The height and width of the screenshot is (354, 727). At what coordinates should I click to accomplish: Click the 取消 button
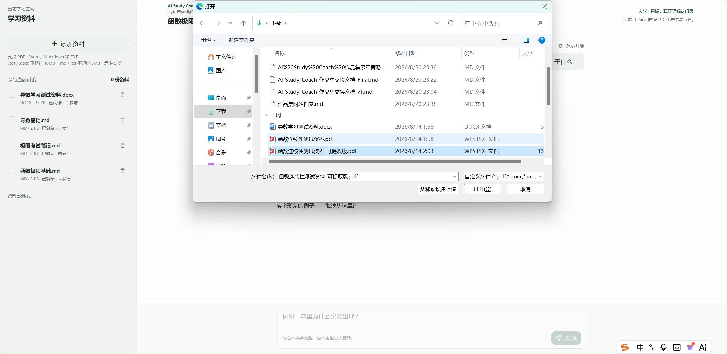pos(525,189)
